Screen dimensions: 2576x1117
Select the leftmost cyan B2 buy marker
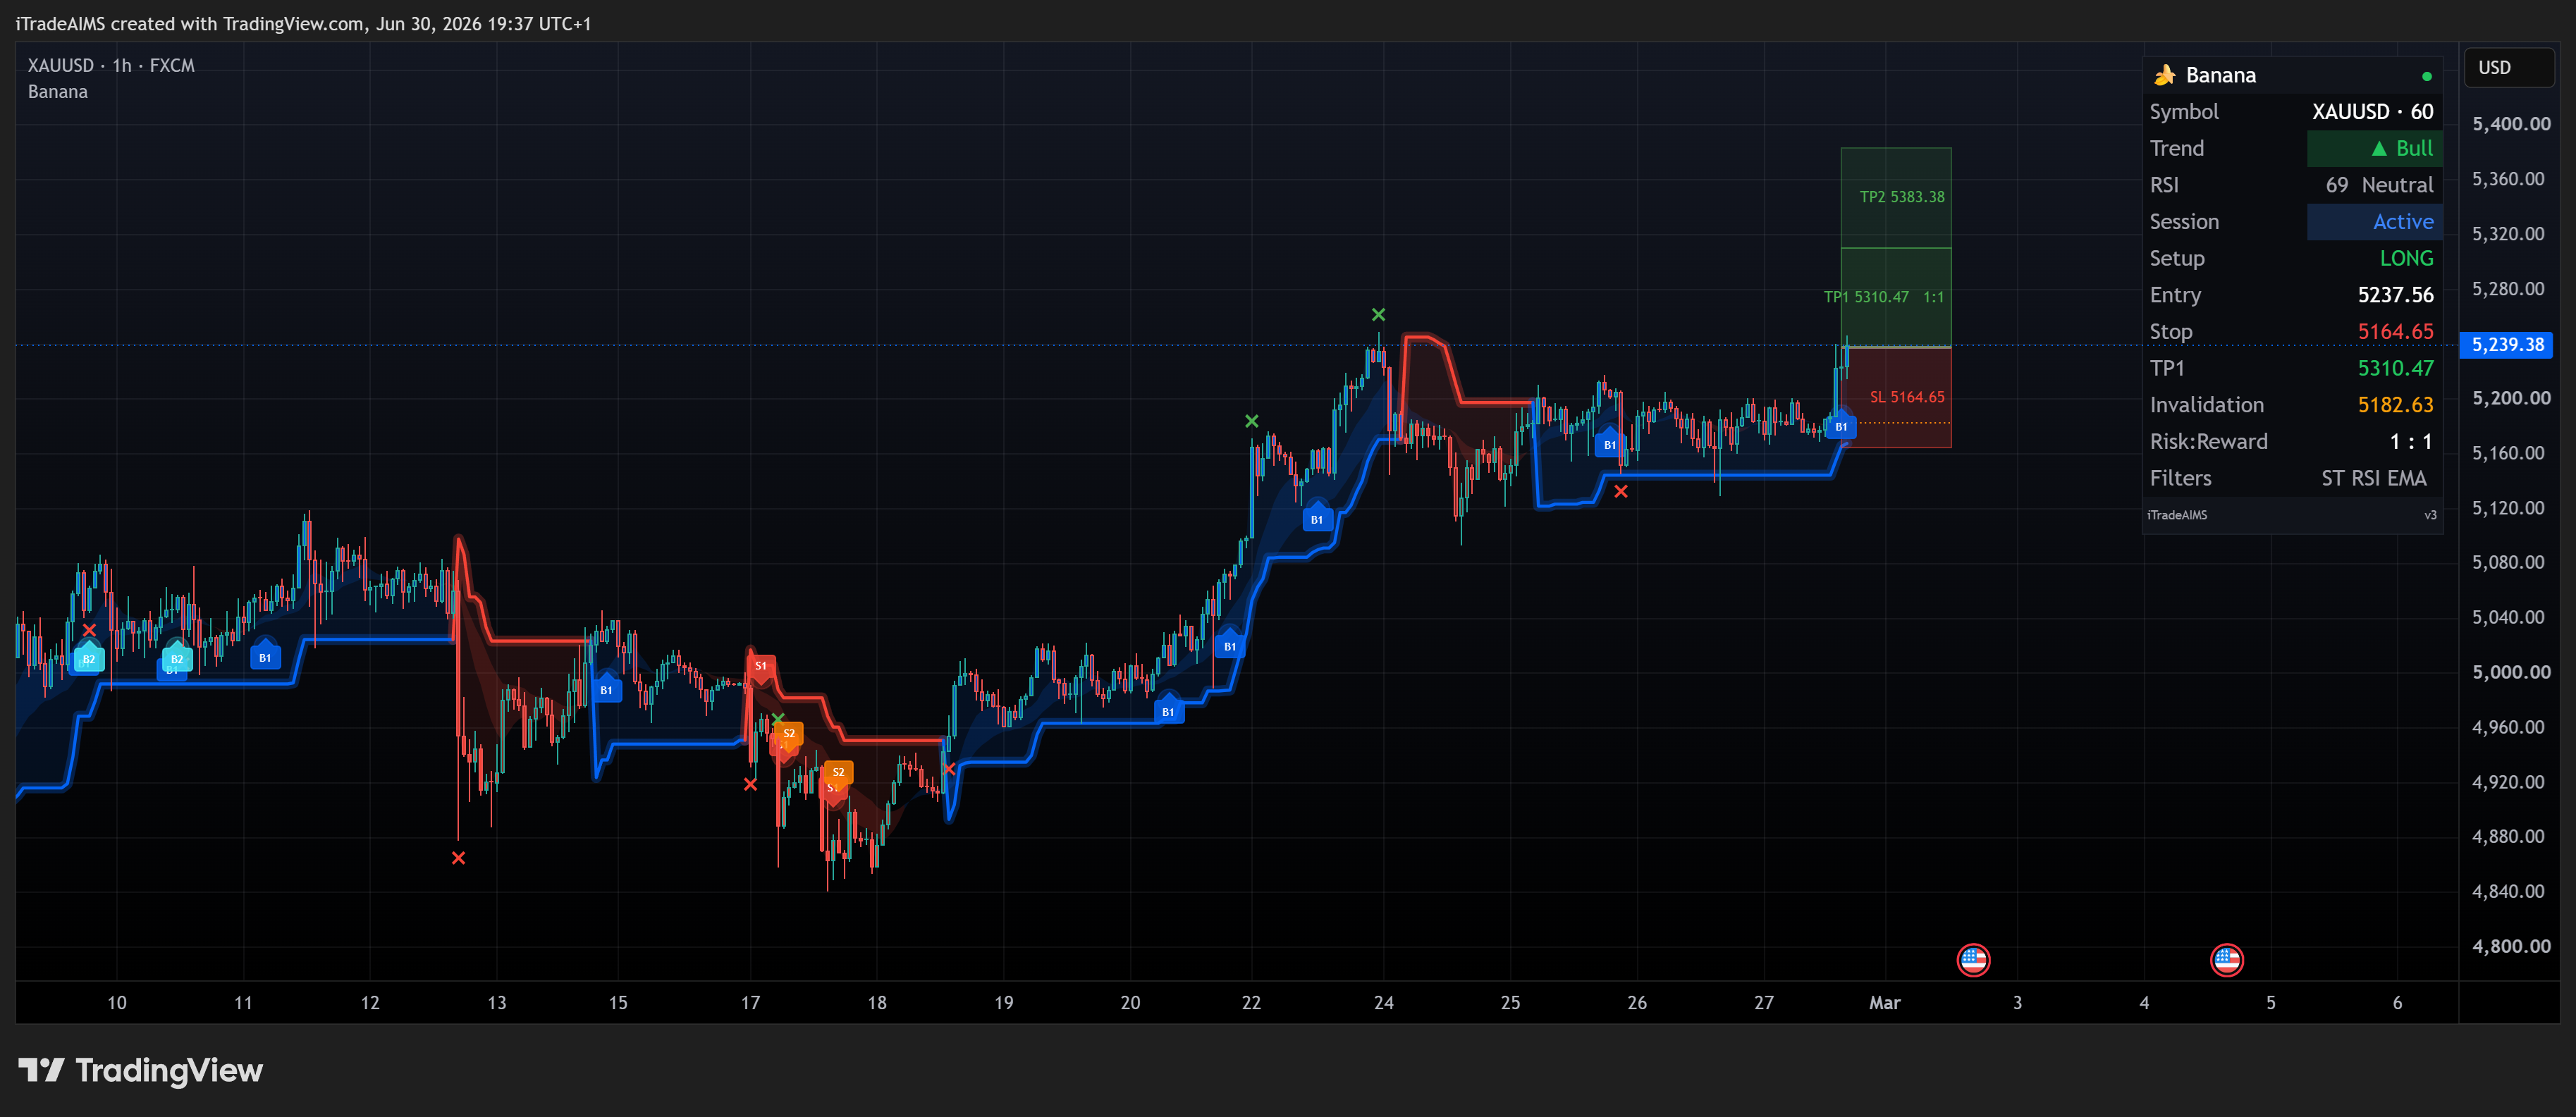(x=89, y=659)
